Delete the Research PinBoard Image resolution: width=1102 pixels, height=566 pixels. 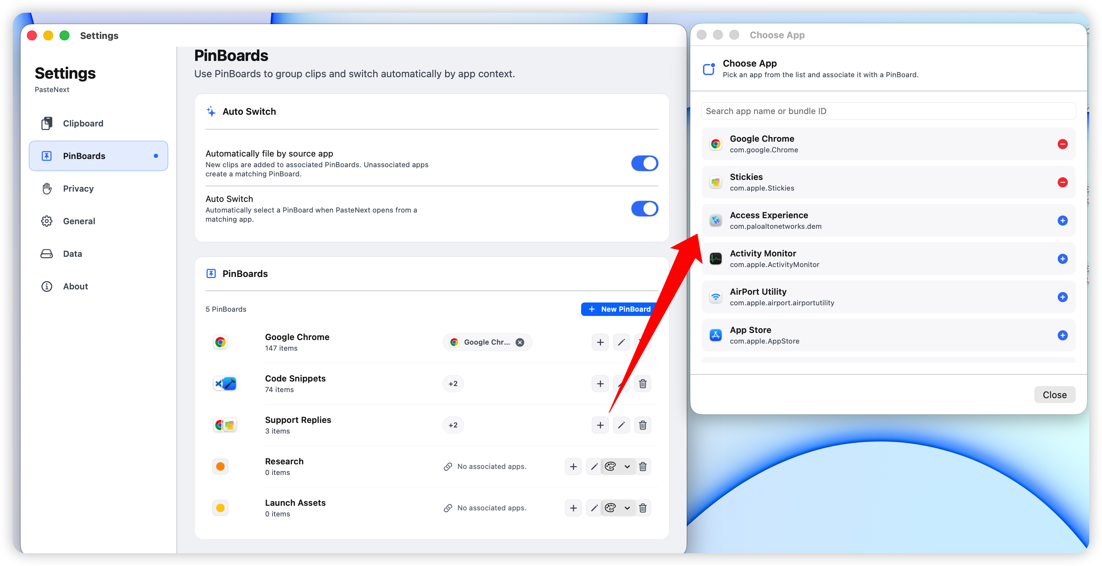[x=642, y=466]
